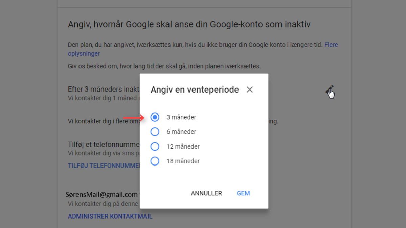The width and height of the screenshot is (406, 228).
Task: Click the TILFØJ TELEFONNUMMER link
Action: click(x=104, y=166)
